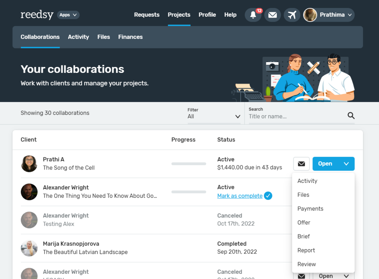
Task: Expand the Prathima account menu chevron
Action: pos(349,15)
